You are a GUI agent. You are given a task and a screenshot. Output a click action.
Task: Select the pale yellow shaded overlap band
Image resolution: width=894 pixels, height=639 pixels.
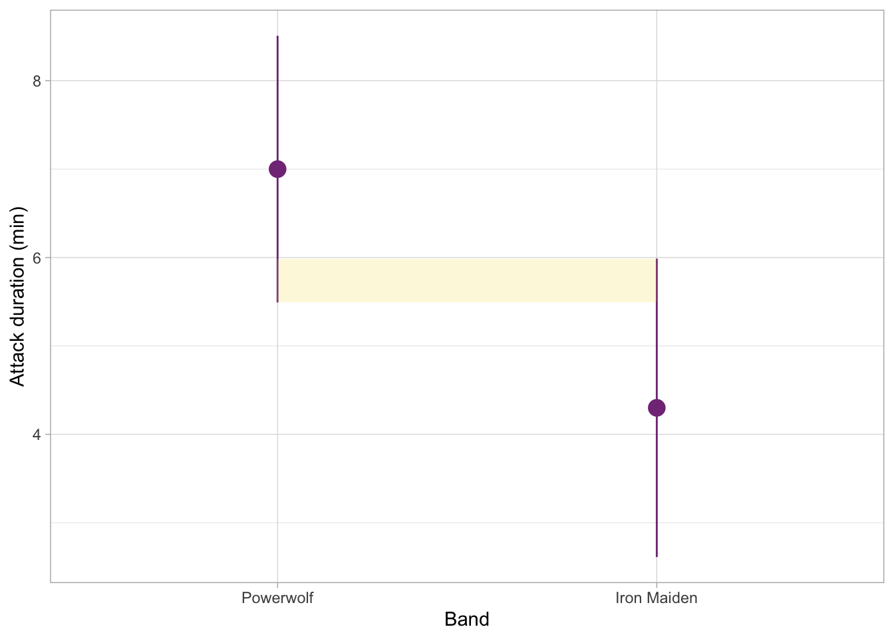click(x=467, y=280)
